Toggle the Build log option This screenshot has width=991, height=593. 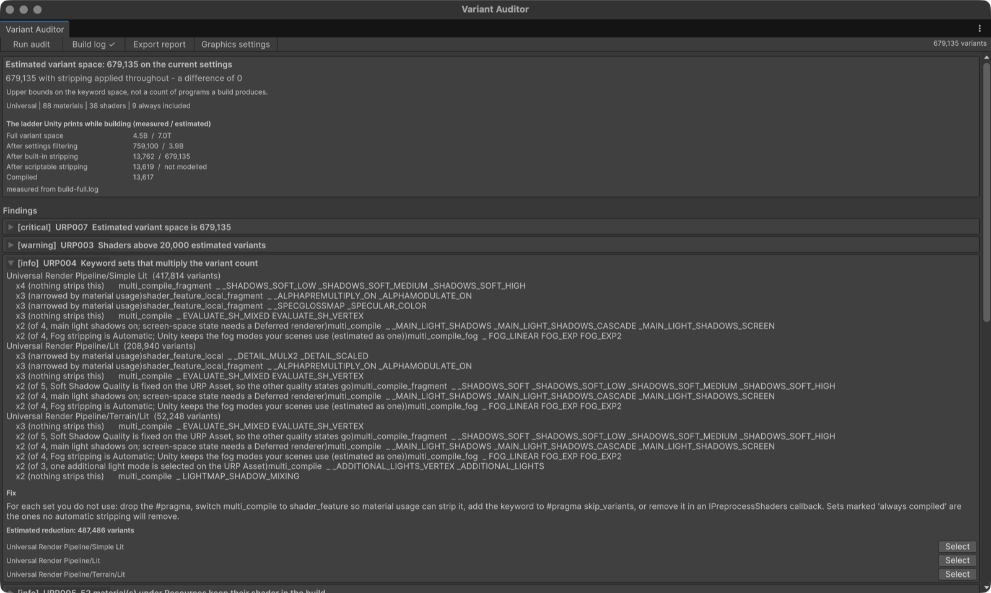(94, 45)
